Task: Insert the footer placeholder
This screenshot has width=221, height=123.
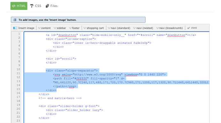Action: point(74,28)
